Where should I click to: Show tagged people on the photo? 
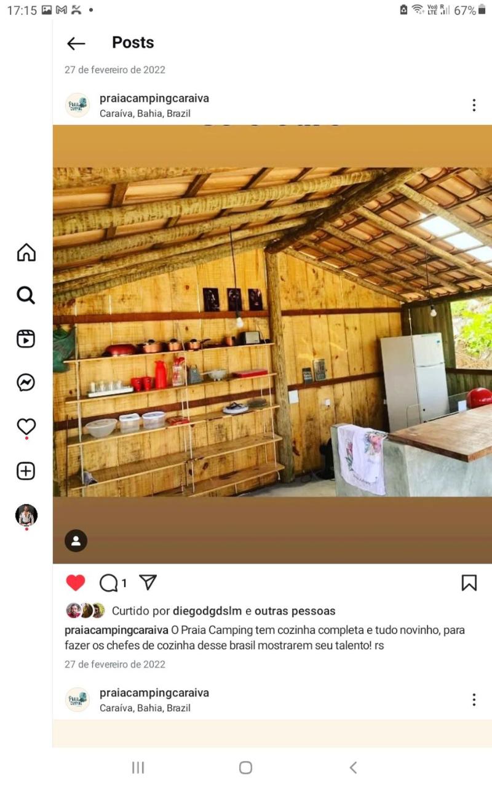coord(76,541)
